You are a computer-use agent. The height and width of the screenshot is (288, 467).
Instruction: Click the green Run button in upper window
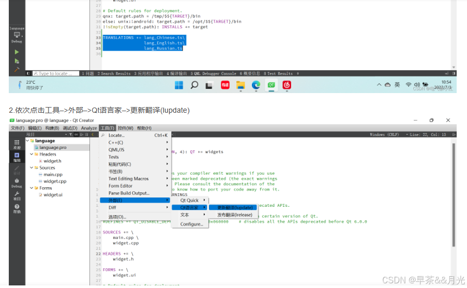pos(17,52)
